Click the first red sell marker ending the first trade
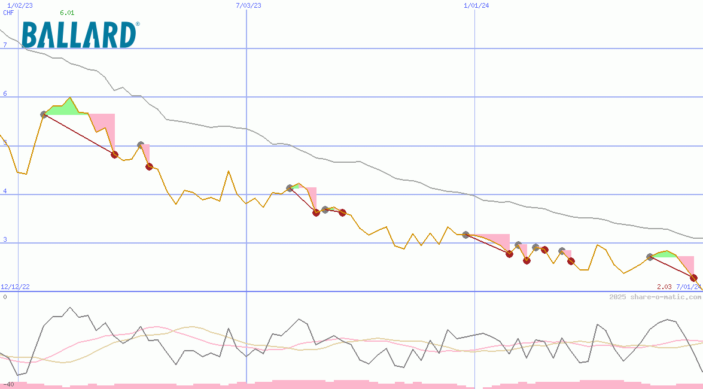Screen dimensions: 703x389 click(x=115, y=154)
